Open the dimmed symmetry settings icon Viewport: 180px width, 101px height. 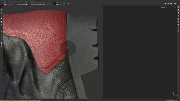pos(71,4)
